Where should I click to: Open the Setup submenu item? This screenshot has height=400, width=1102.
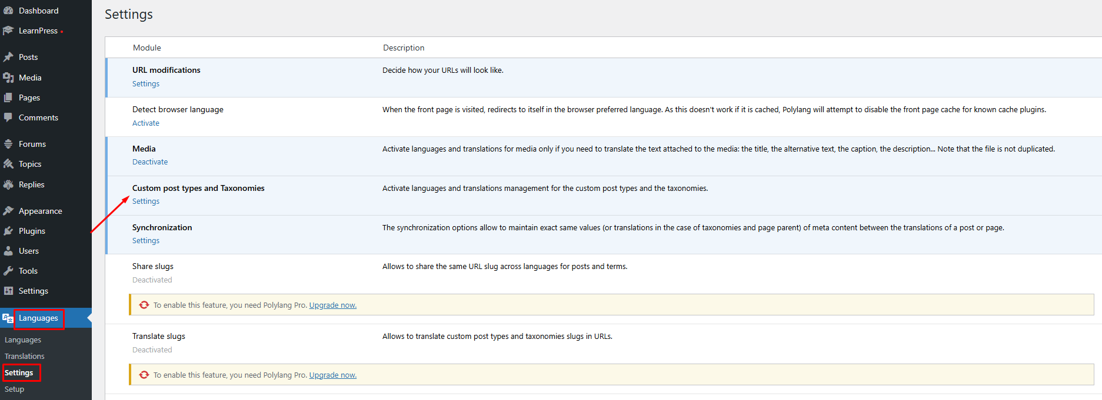coord(14,389)
